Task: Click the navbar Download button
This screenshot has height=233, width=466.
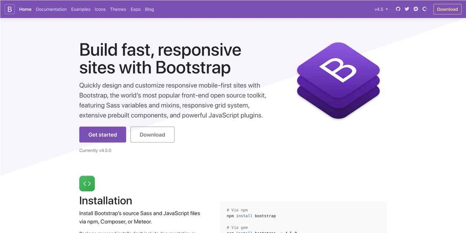Action: pos(447,9)
